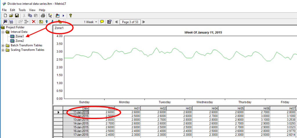The width and height of the screenshot is (297, 138).
Task: Click the Page 3 of 53 field
Action: 130,22
